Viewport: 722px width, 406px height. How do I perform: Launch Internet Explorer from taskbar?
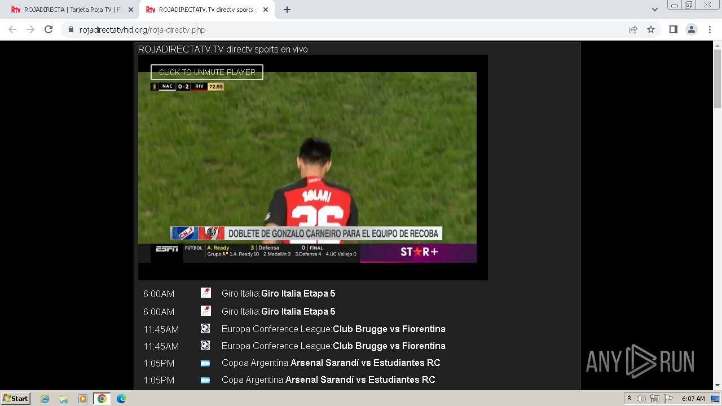[x=45, y=399]
